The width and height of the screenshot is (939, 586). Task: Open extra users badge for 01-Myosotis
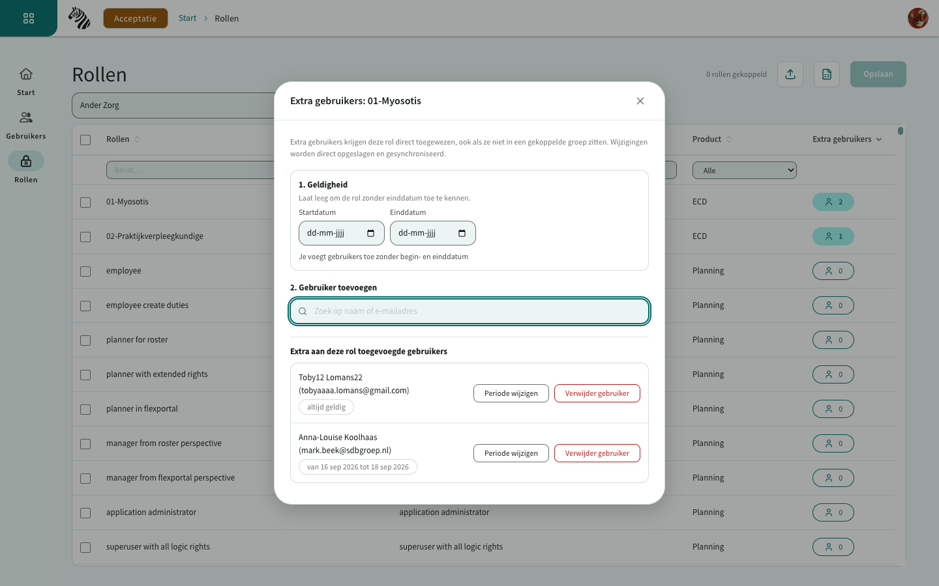(833, 202)
